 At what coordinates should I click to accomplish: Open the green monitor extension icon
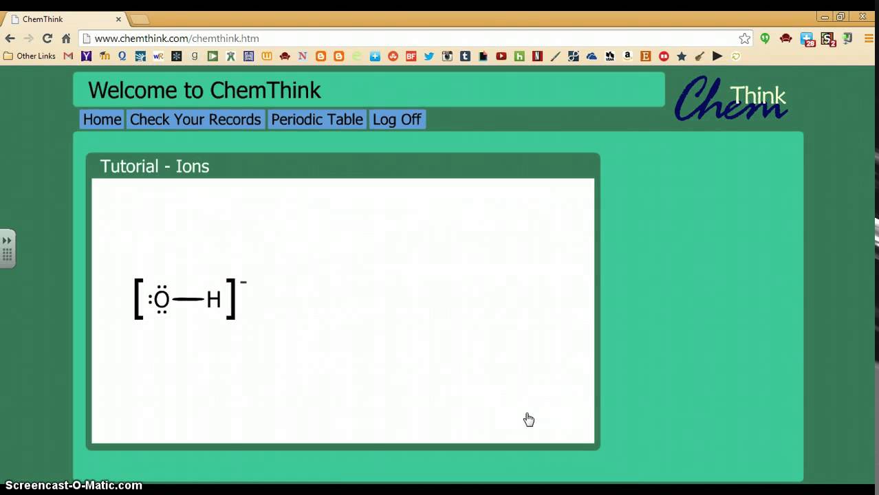coord(848,38)
